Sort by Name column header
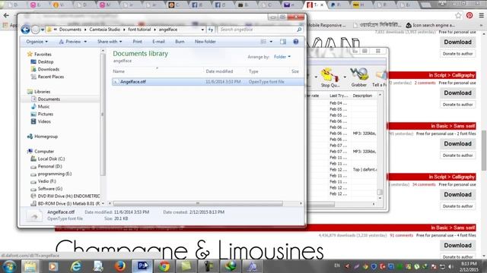The width and height of the screenshot is (487, 273). point(119,71)
